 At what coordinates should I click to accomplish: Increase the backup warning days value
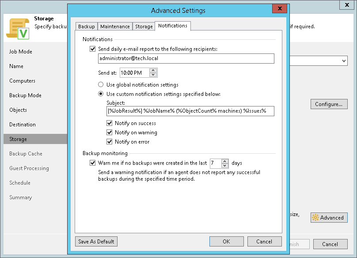coord(225,161)
